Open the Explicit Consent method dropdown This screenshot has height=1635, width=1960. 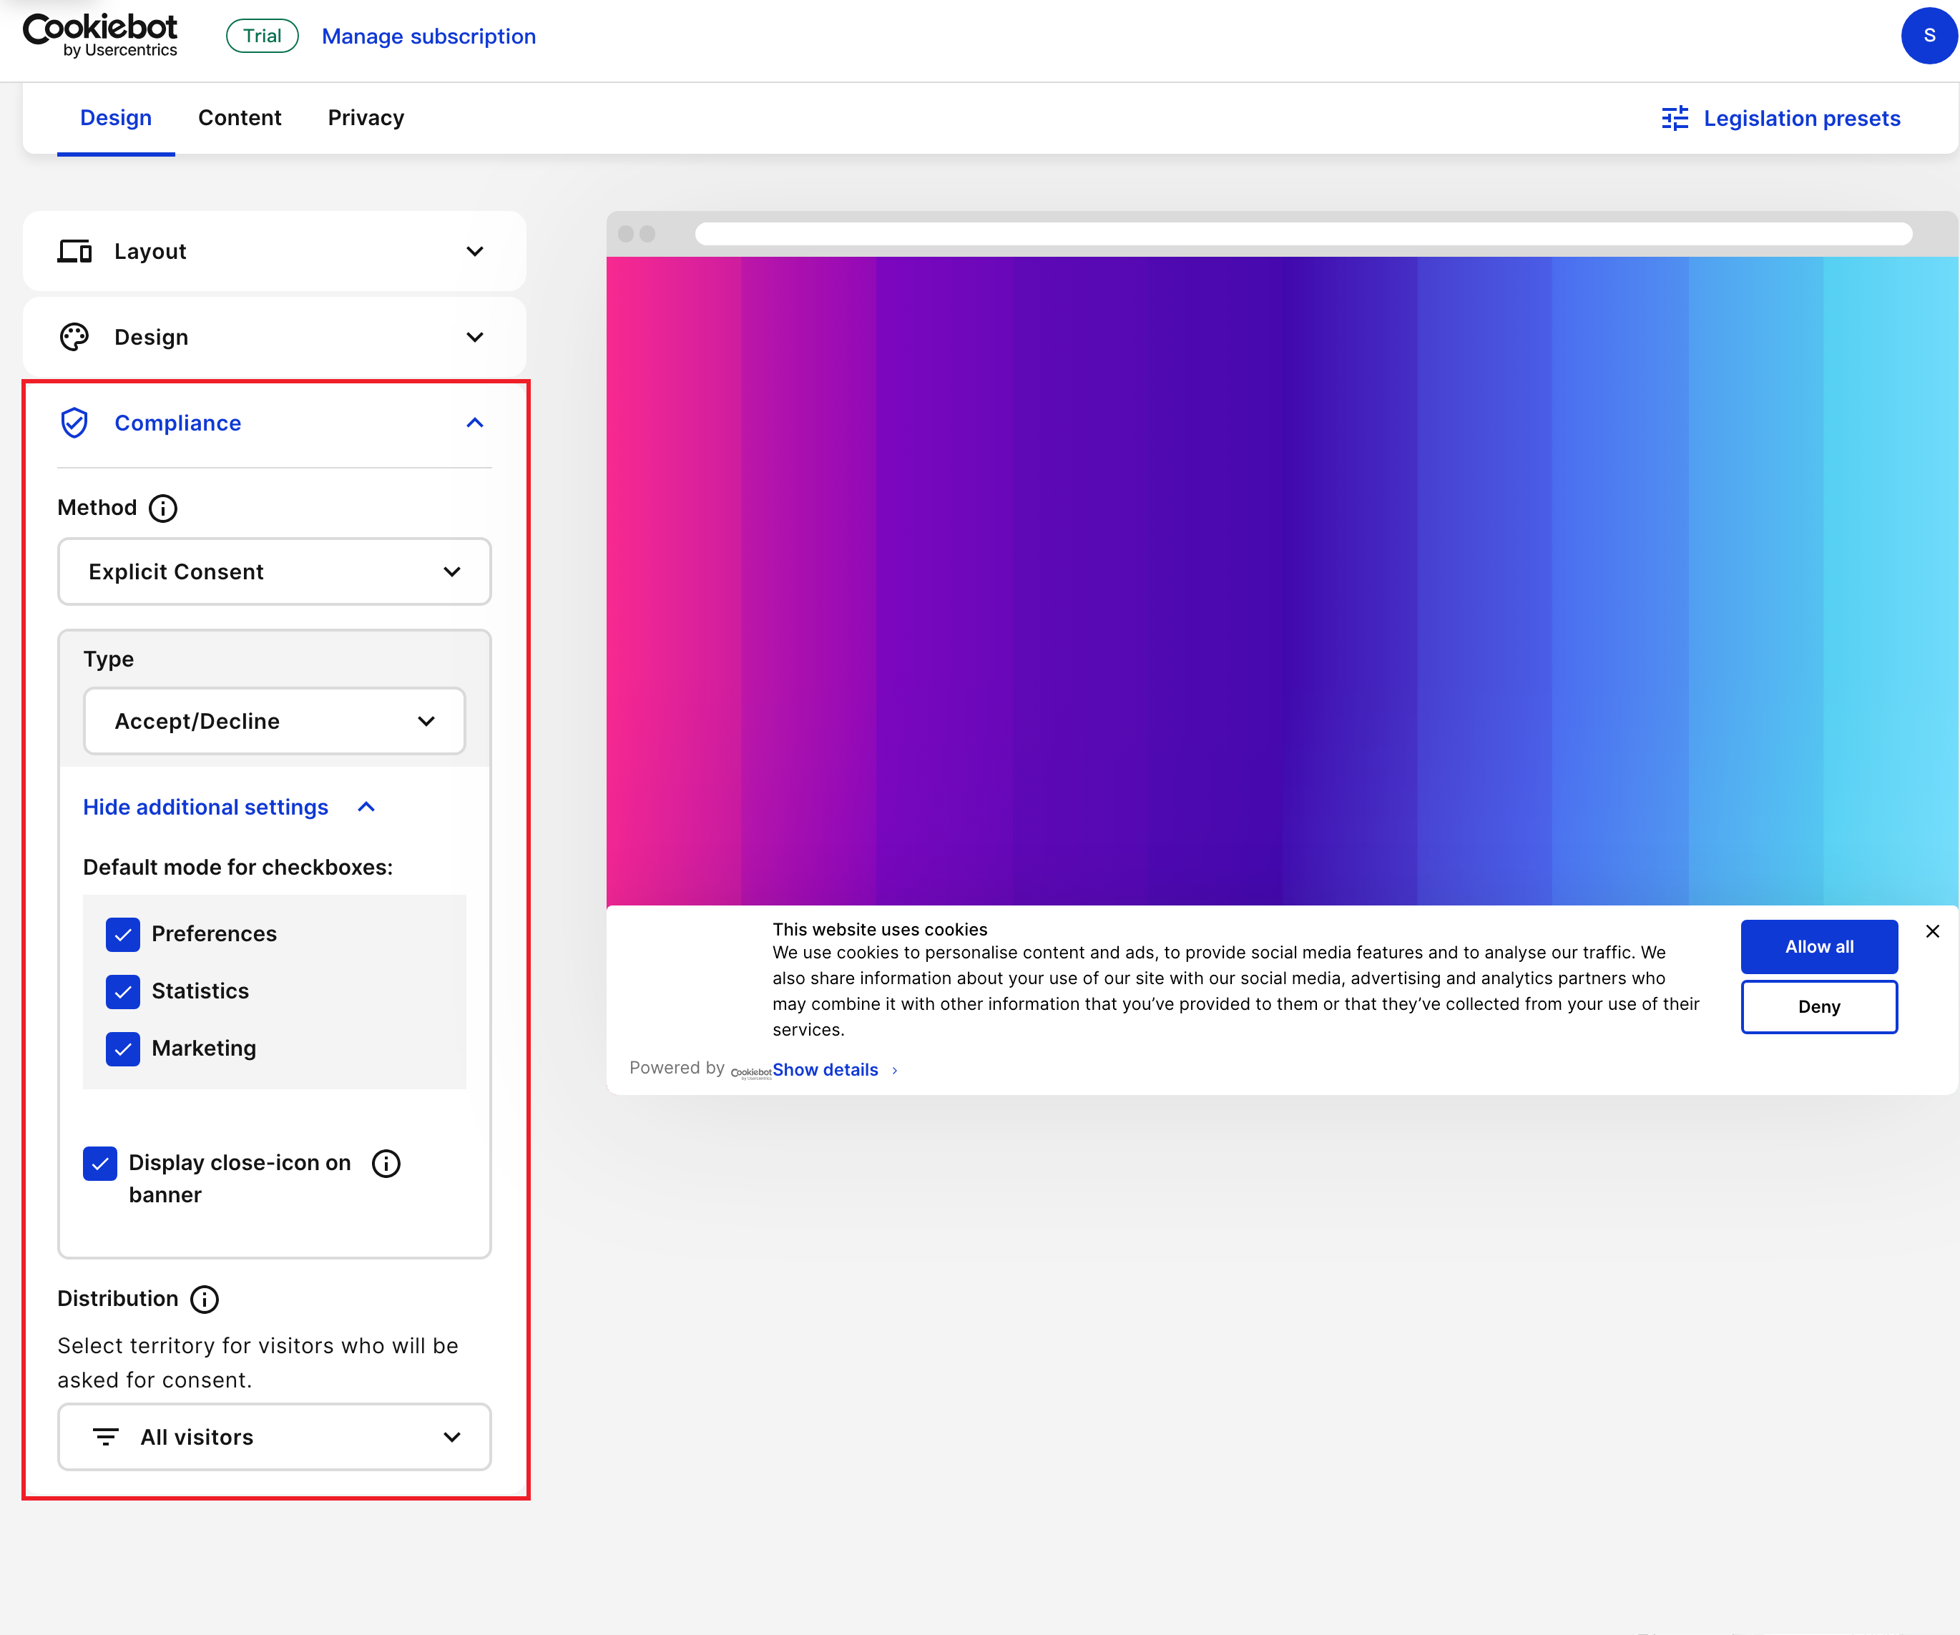pos(275,571)
